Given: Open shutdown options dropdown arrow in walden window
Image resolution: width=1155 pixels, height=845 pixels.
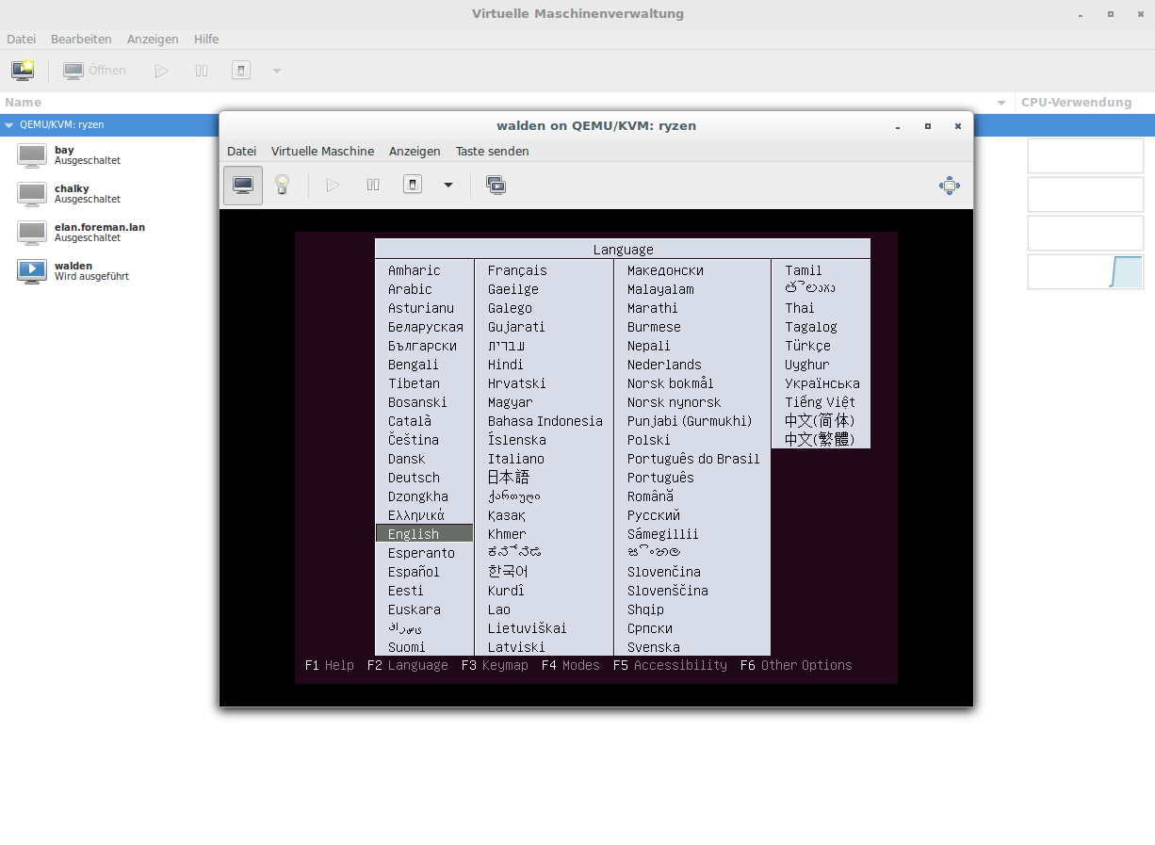Looking at the screenshot, I should coord(448,186).
